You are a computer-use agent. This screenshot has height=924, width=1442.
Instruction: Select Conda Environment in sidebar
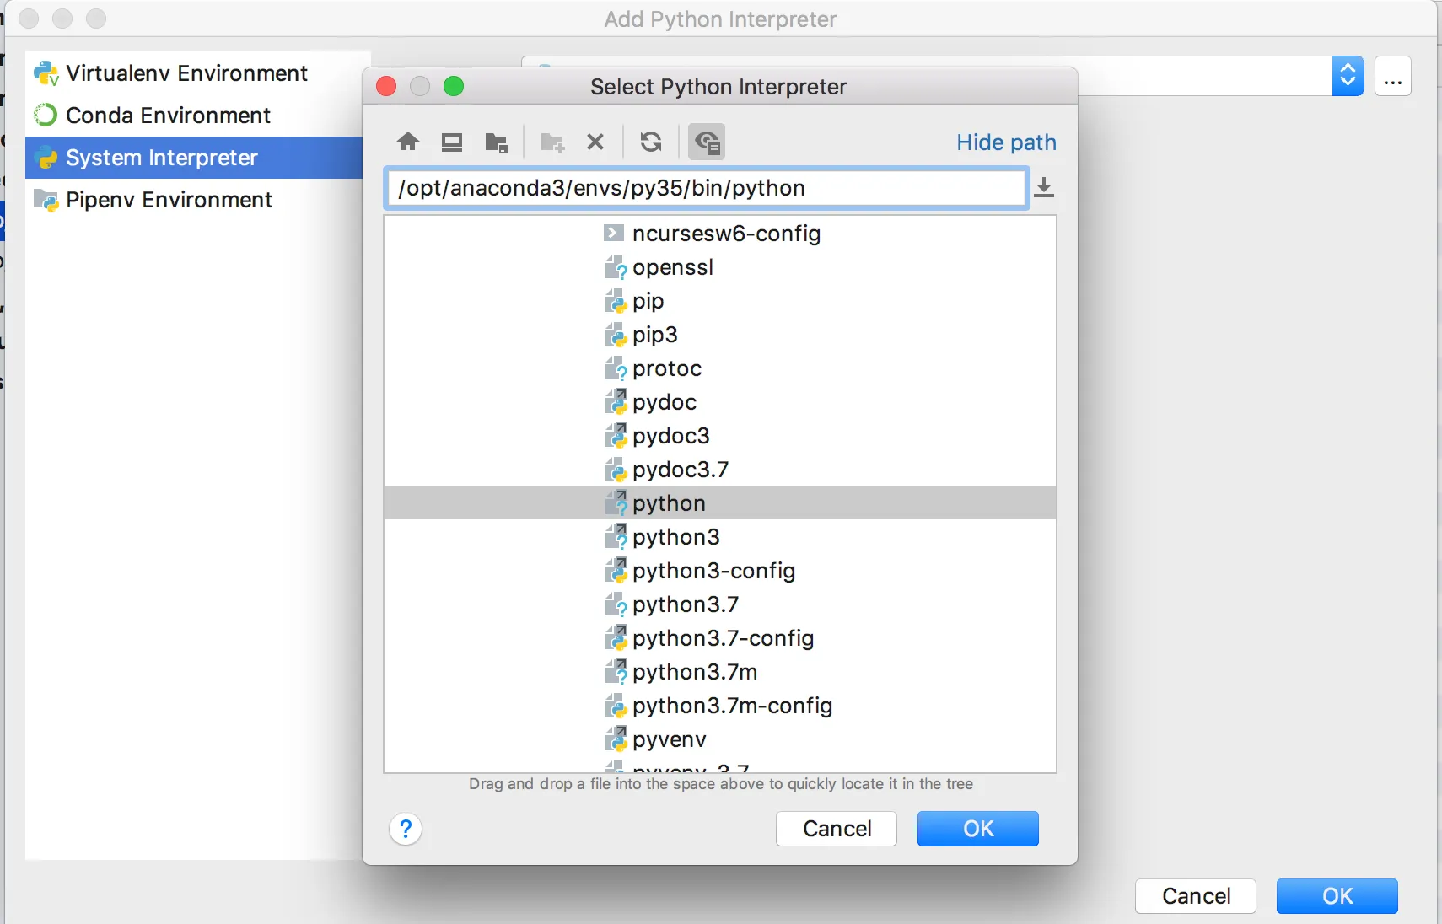pos(194,115)
